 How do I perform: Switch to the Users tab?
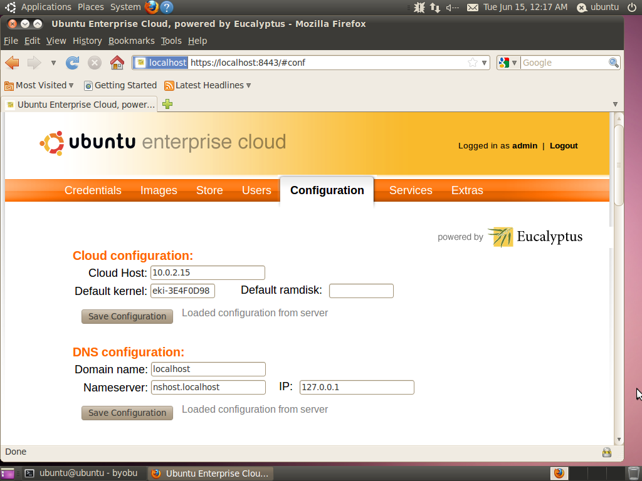pyautogui.click(x=256, y=190)
